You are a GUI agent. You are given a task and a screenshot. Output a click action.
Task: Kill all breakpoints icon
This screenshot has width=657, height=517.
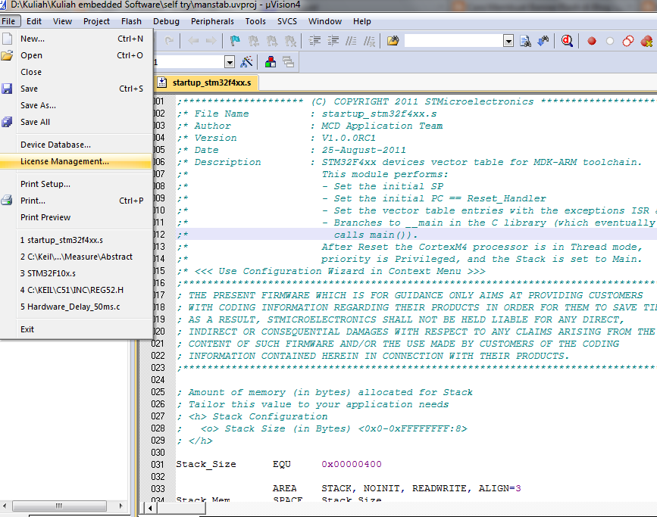[x=646, y=41]
